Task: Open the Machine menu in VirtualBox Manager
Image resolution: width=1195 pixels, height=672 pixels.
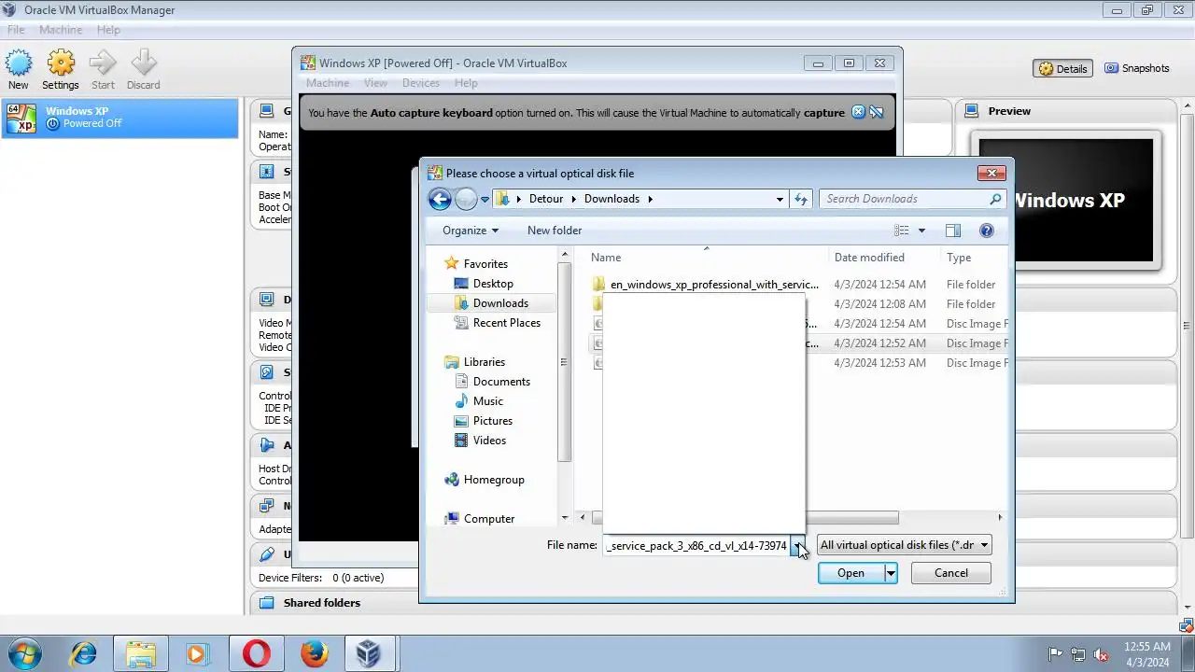Action: (x=61, y=30)
